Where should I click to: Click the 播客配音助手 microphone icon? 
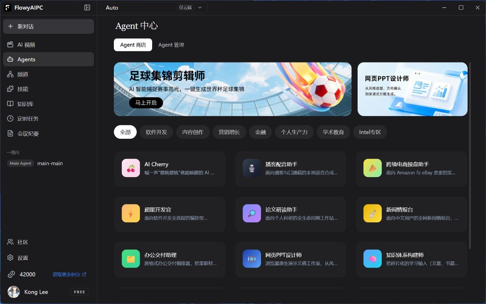(x=252, y=168)
